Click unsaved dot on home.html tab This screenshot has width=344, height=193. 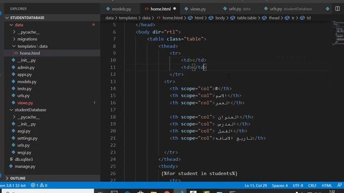[x=175, y=9]
